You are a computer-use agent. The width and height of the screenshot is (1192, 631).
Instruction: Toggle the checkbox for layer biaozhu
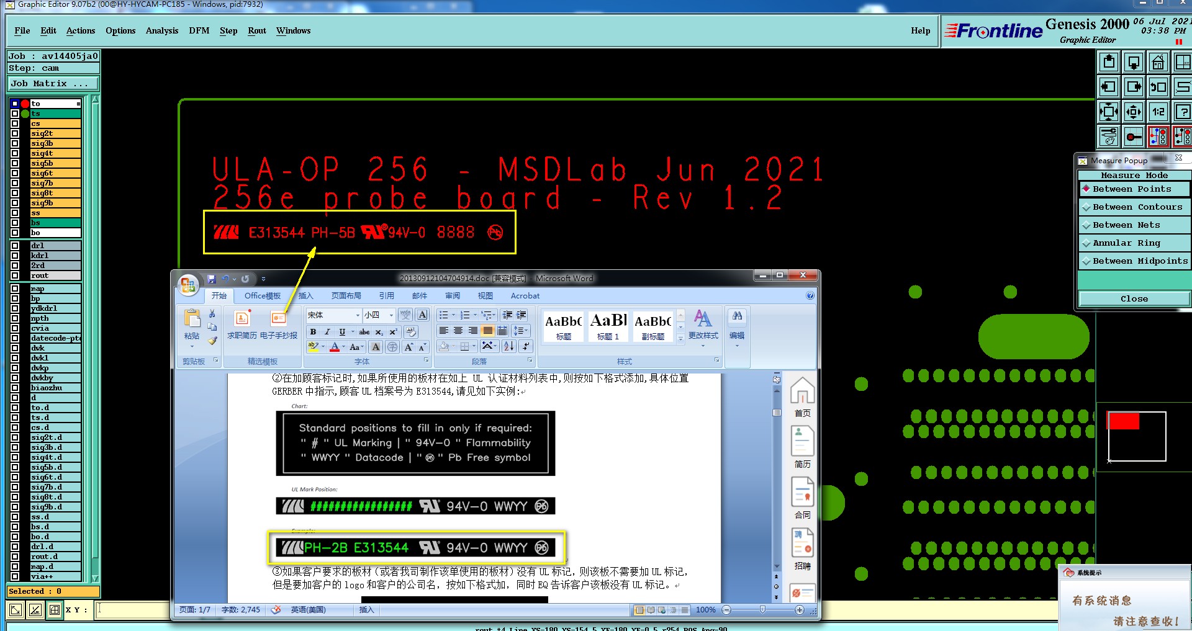coord(15,388)
